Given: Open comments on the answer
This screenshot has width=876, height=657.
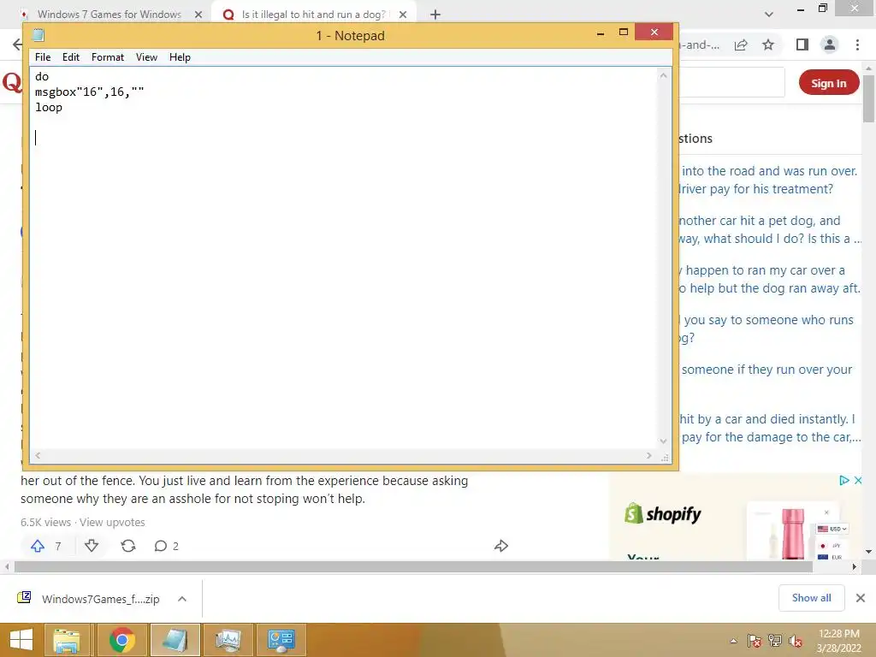Looking at the screenshot, I should pyautogui.click(x=166, y=546).
